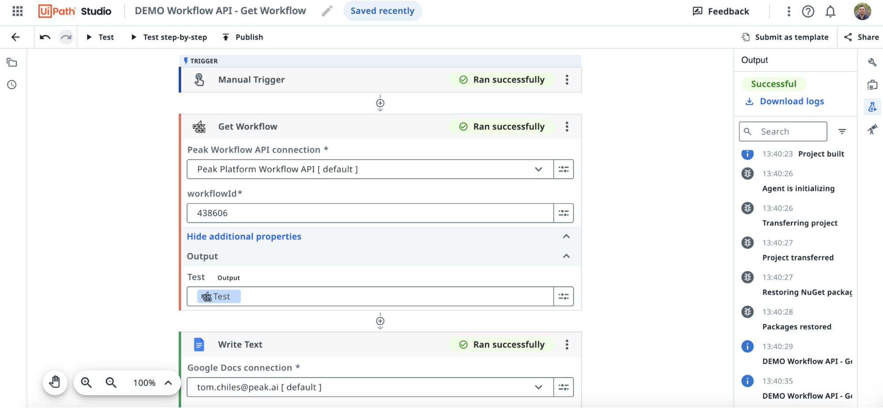Add a step below Manual Trigger
Screen dimensions: 883x408
click(380, 103)
